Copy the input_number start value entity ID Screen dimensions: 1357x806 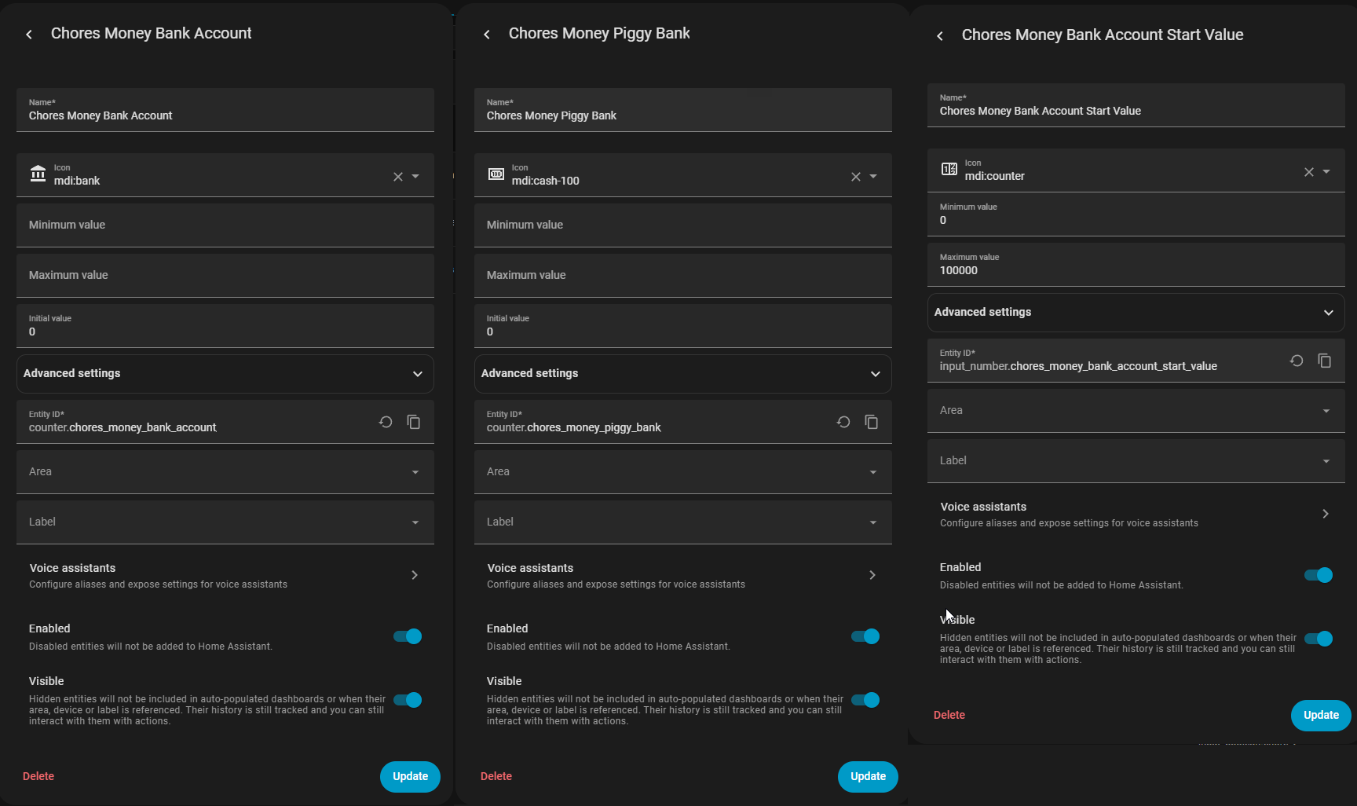coord(1325,361)
